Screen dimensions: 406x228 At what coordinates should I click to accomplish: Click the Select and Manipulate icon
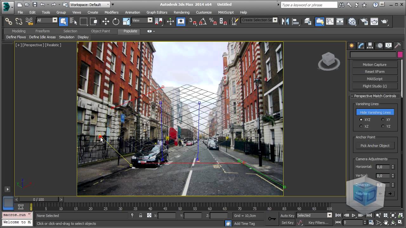point(171,21)
